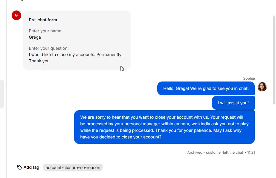
Task: Click Sophie's agent profile photo
Action: (x=262, y=87)
